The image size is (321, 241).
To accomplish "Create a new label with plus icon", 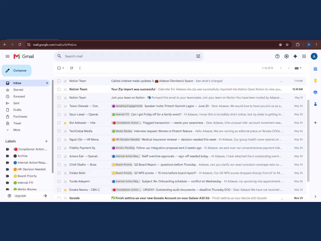I will click(x=46, y=141).
